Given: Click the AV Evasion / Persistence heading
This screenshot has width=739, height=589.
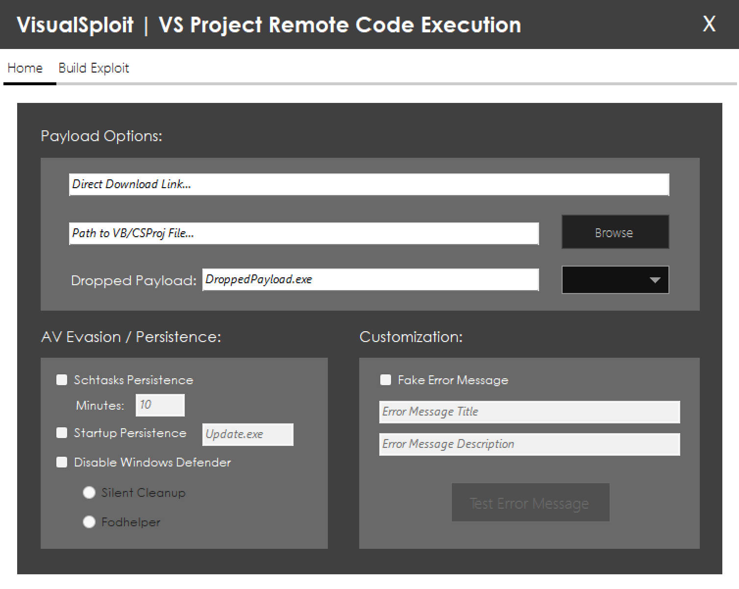Looking at the screenshot, I should point(131,337).
